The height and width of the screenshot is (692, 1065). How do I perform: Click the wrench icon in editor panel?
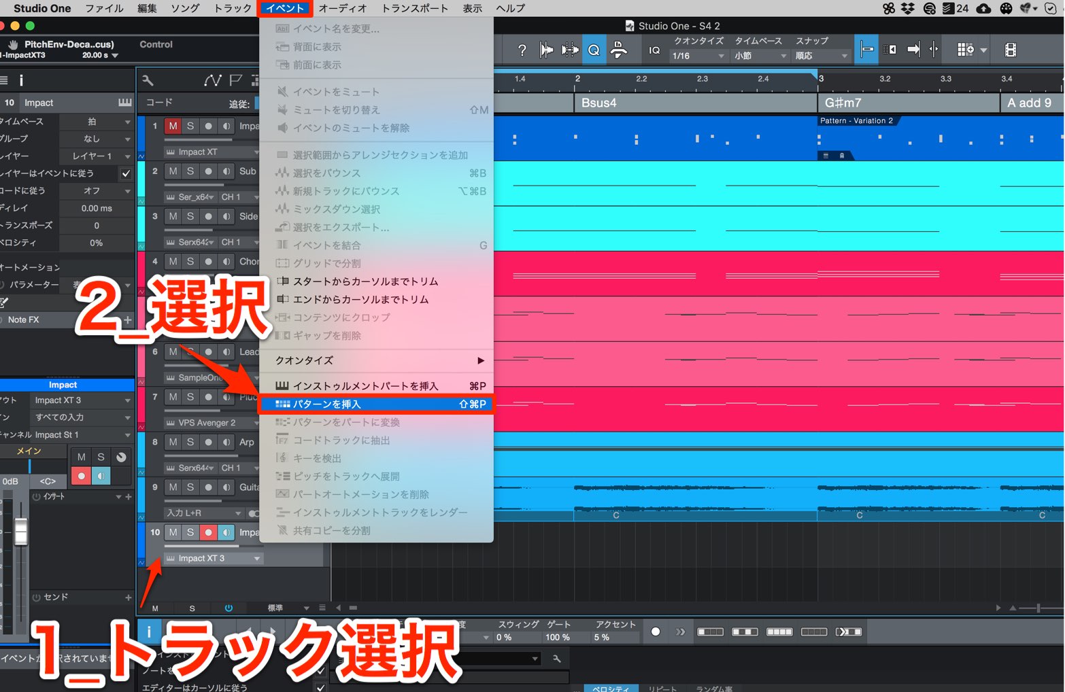(556, 659)
